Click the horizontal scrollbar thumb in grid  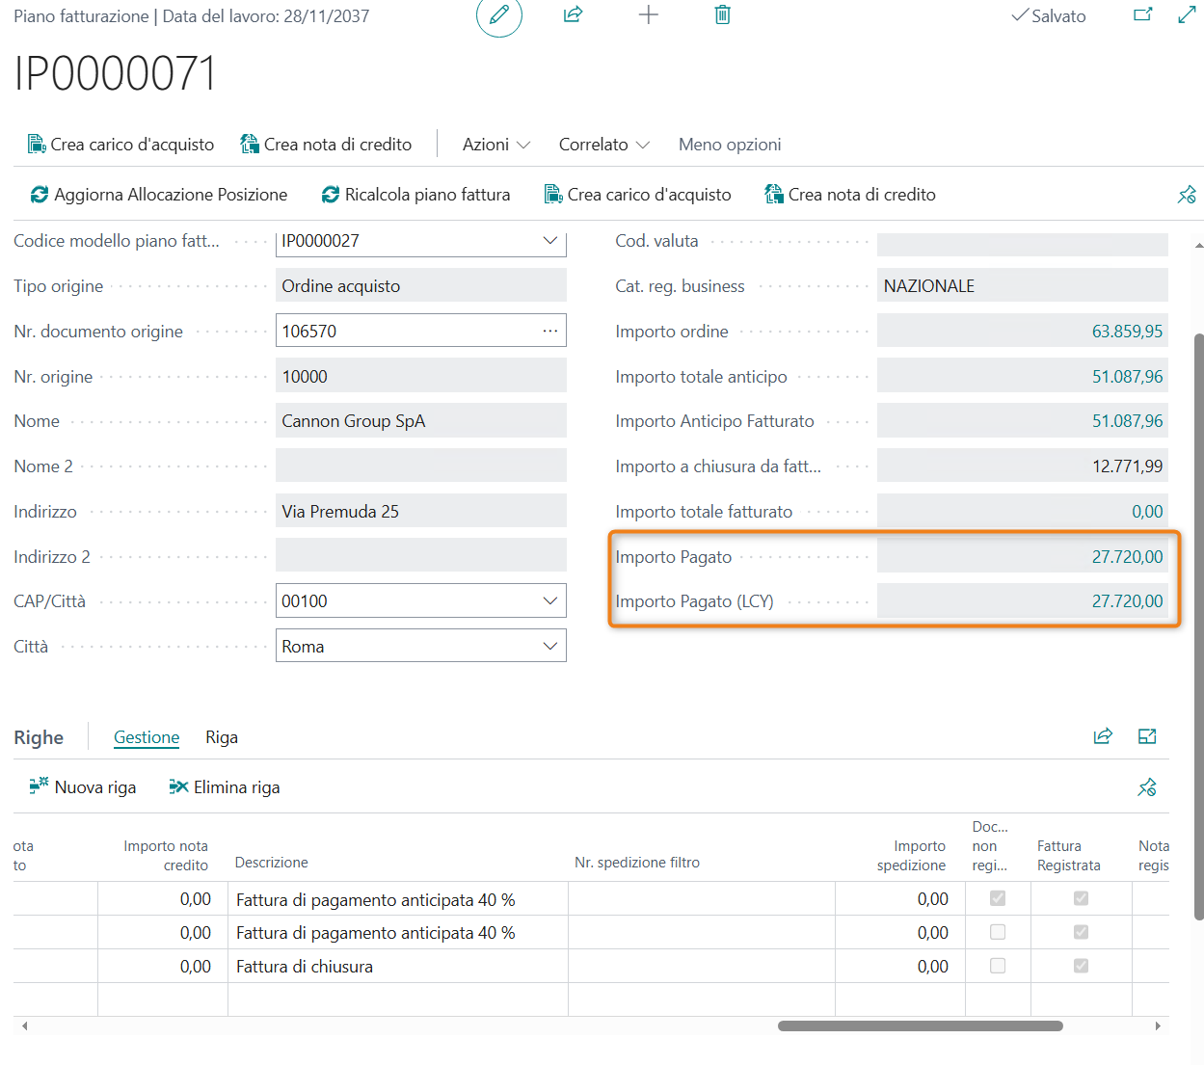click(920, 1025)
